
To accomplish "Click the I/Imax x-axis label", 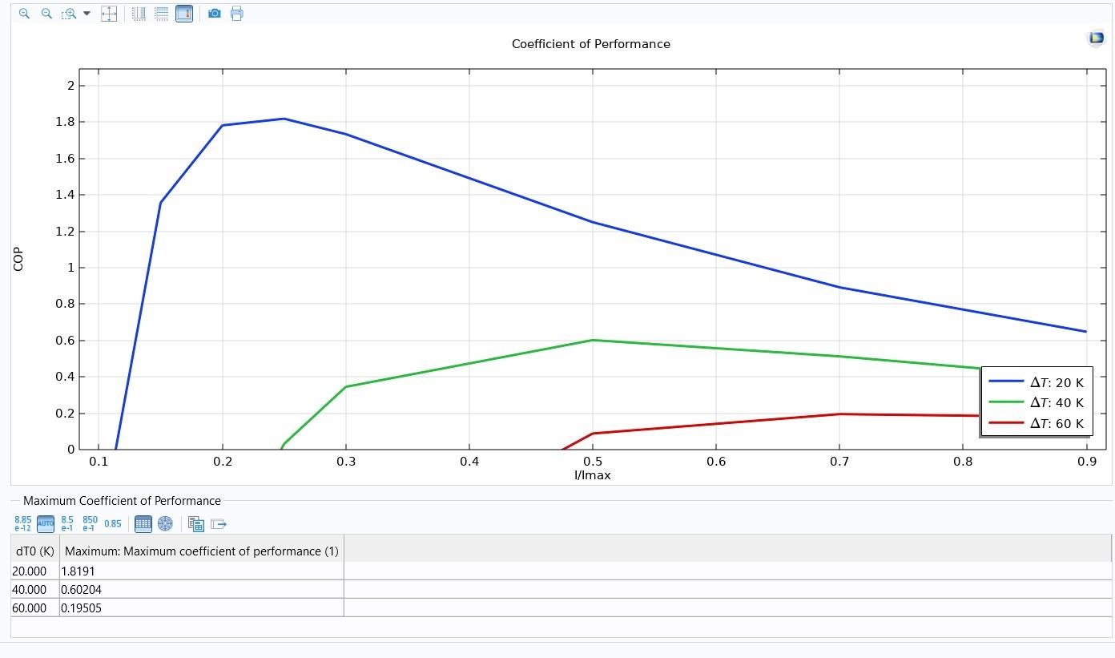I will point(593,475).
